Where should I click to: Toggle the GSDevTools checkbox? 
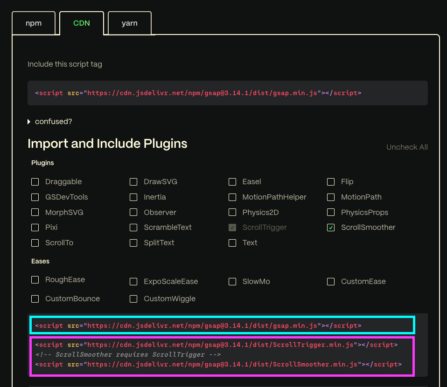[x=35, y=197]
